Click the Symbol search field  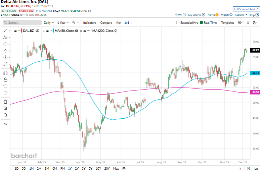(22, 23)
